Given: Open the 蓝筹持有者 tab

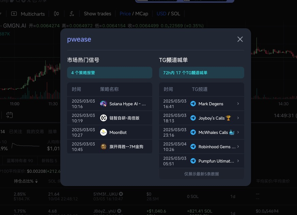Looking at the screenshot, I should pyautogui.click(x=20, y=160).
